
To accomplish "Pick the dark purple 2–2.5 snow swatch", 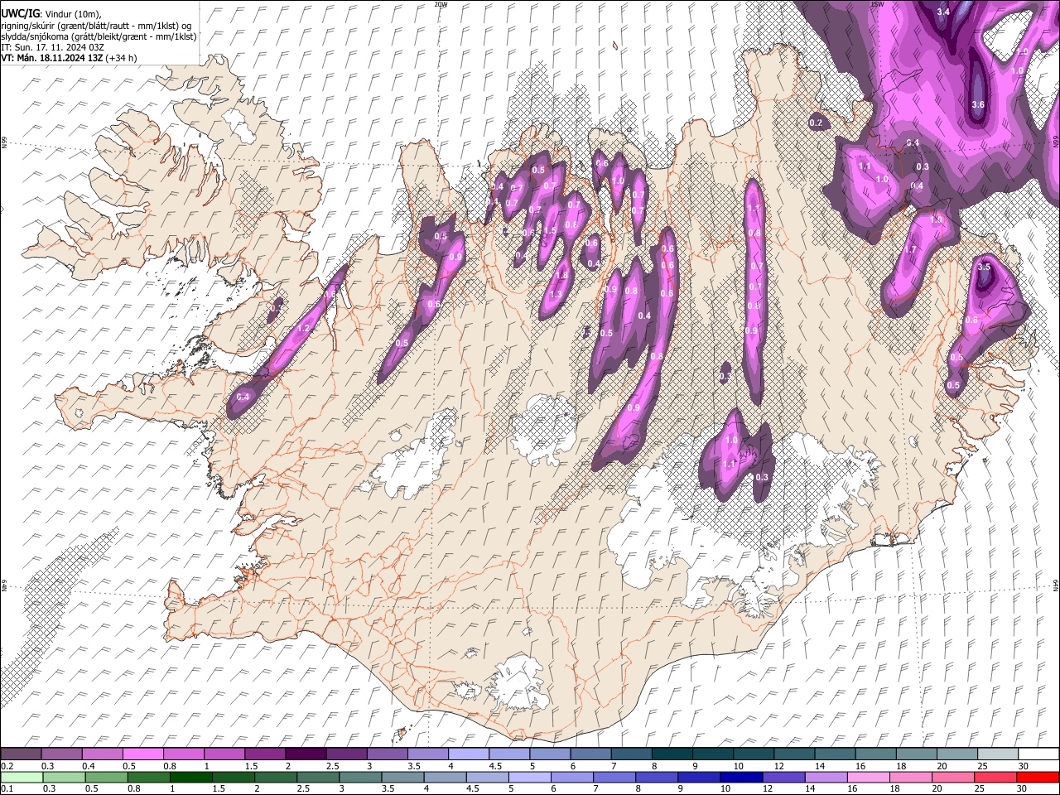I will (x=308, y=754).
